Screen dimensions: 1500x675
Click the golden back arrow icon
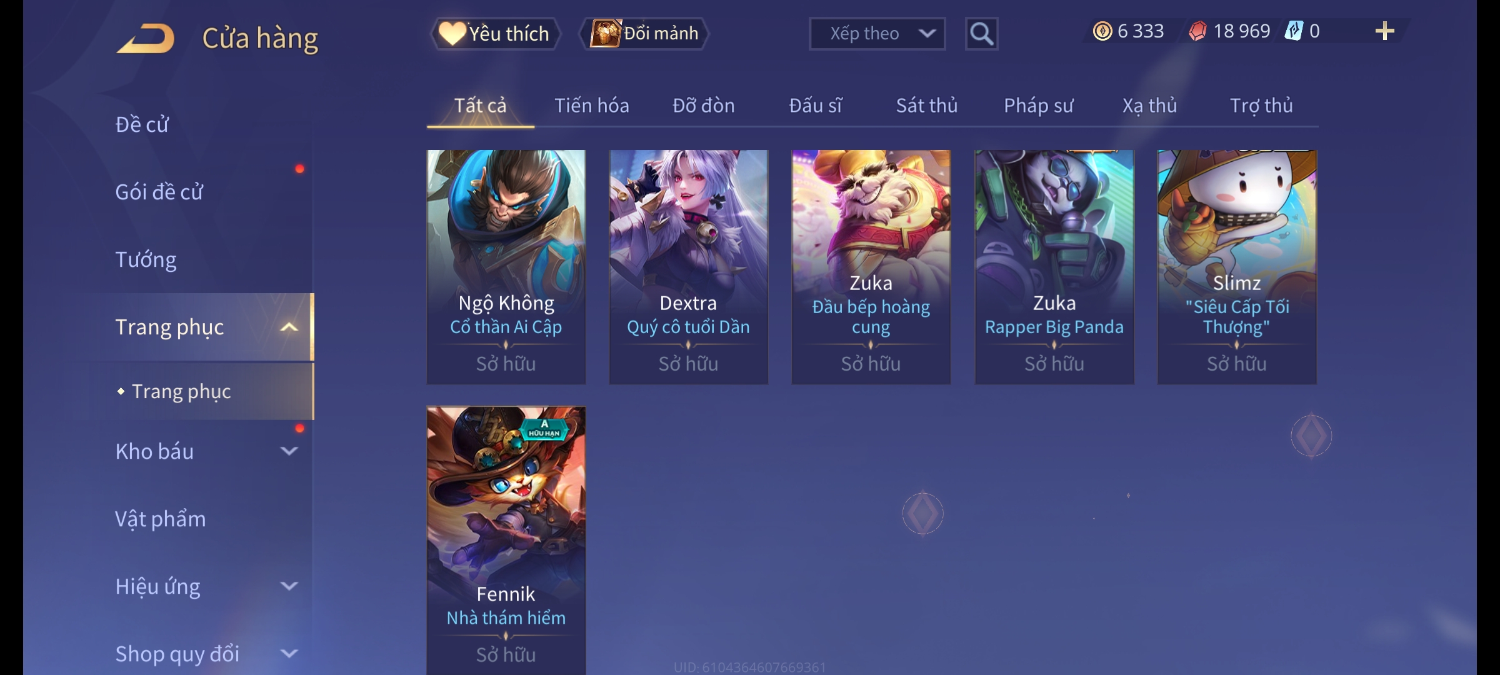146,38
